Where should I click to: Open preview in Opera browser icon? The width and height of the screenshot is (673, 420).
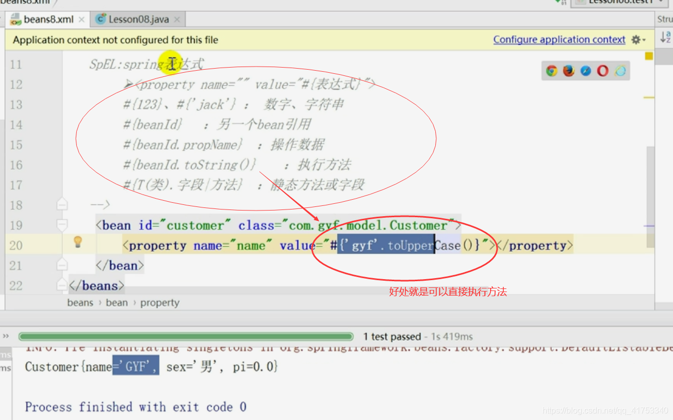[603, 71]
